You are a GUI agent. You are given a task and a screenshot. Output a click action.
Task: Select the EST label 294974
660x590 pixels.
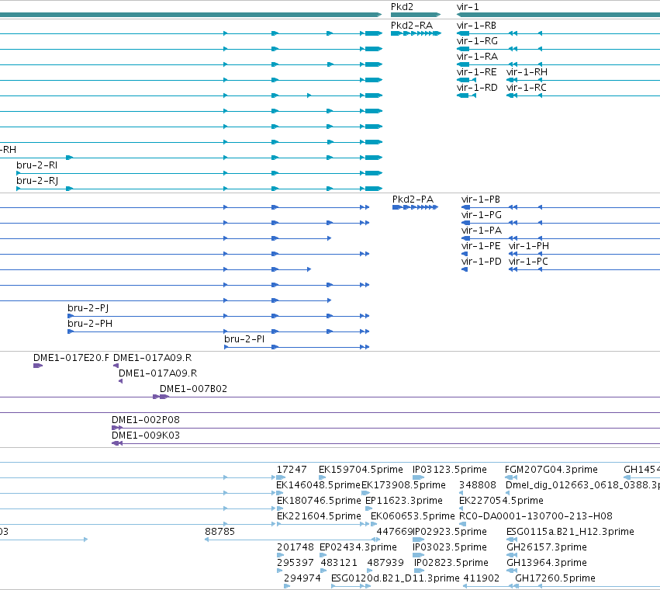point(302,579)
